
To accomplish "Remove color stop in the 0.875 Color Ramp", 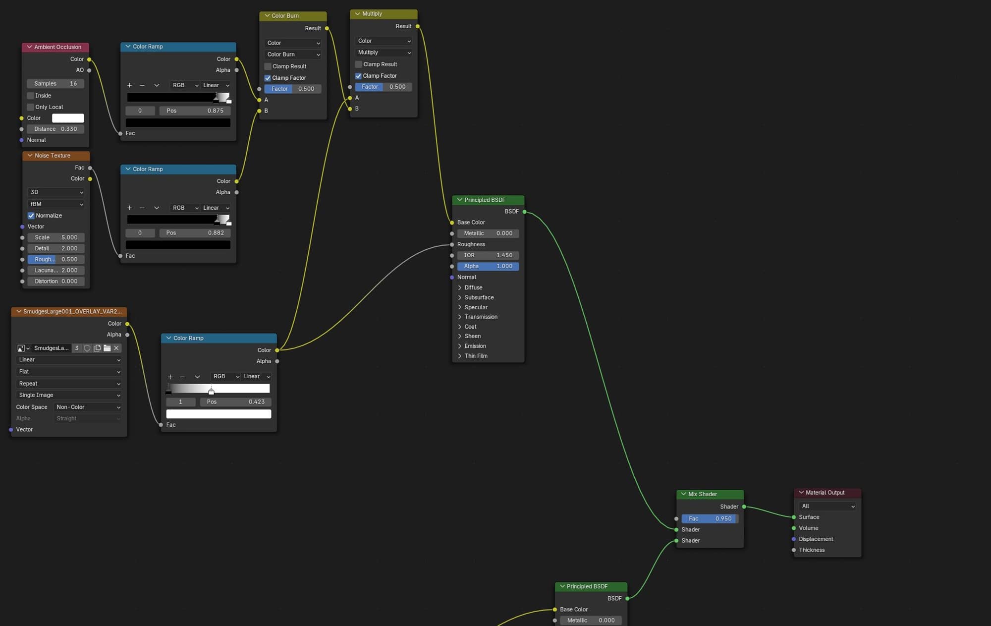I will click(x=142, y=85).
